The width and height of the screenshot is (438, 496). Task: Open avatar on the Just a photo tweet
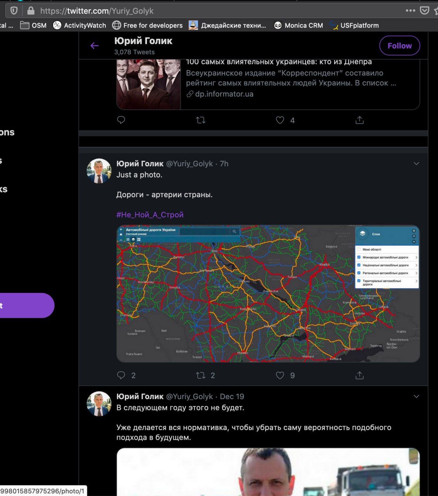pos(99,171)
